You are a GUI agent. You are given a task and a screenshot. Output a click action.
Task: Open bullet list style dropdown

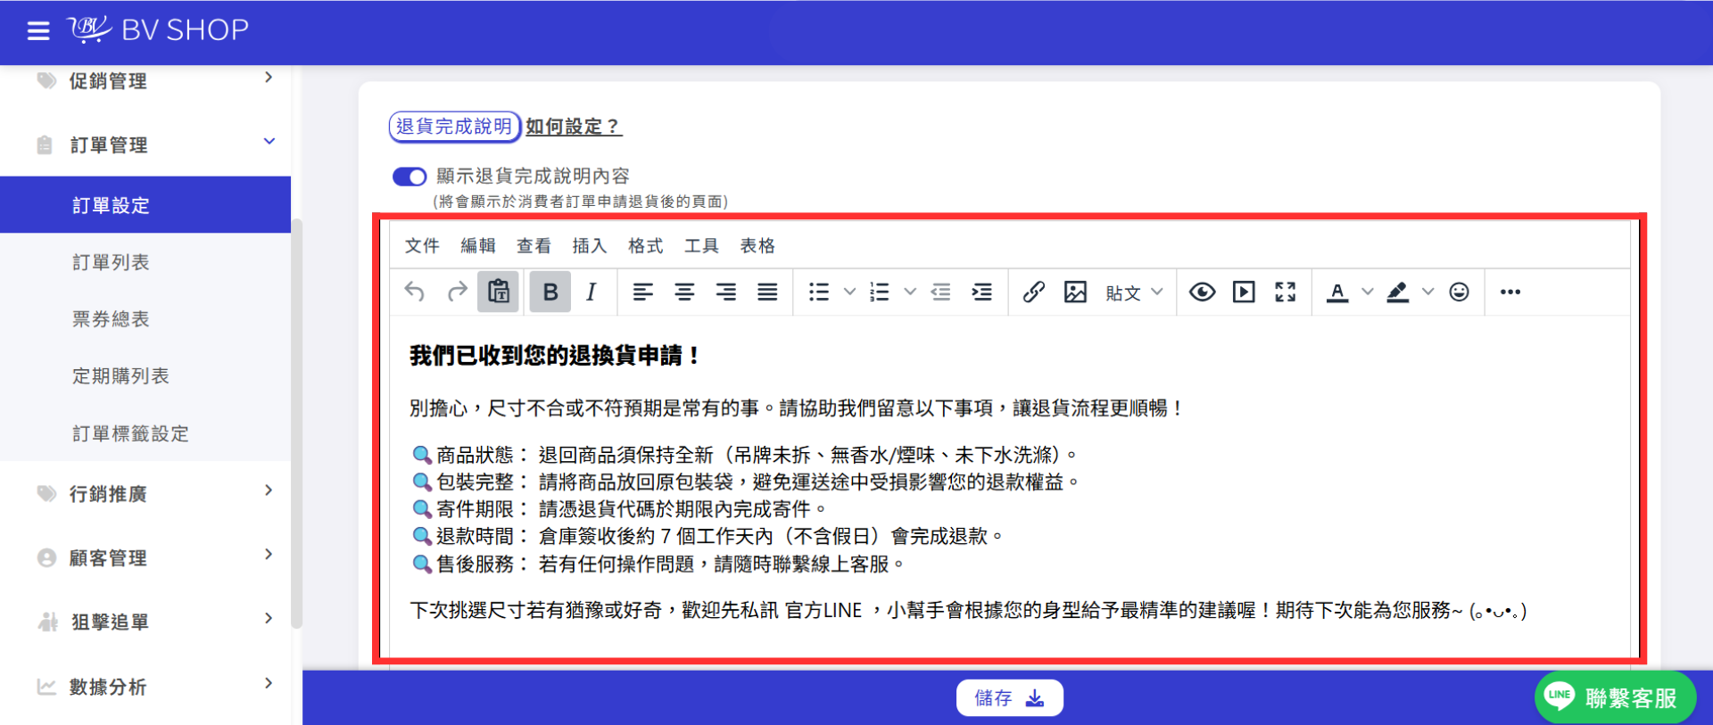849,292
